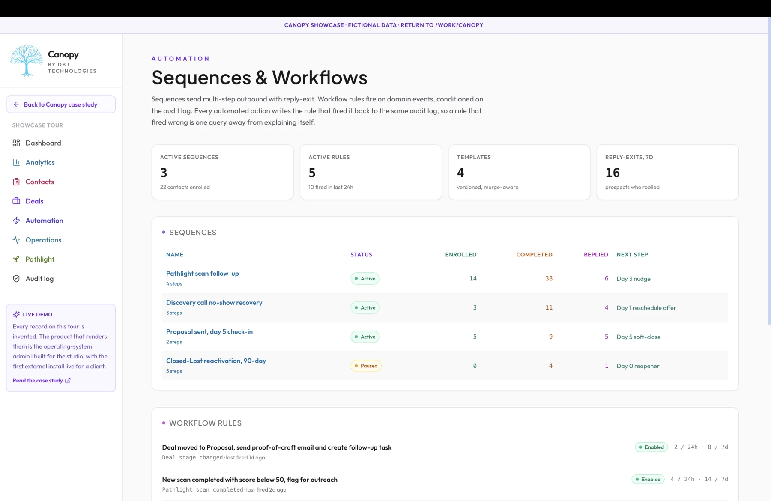Click the 'Day 1 reschedule offer' next step
Image resolution: width=771 pixels, height=501 pixels.
point(646,308)
